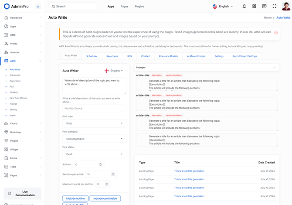Toggle the Include conclusion option
Screen dimensions: 292x205
tap(106, 198)
